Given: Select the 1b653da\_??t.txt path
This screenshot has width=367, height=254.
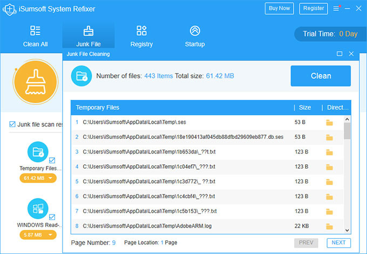Looking at the screenshot, I should [149, 152].
